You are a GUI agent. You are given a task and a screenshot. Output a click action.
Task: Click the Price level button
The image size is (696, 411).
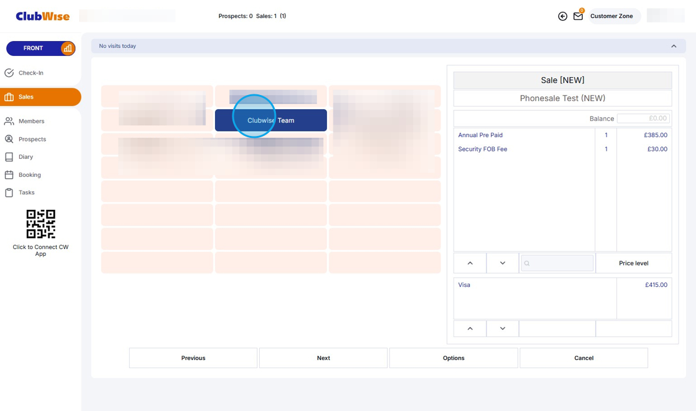[x=633, y=263]
